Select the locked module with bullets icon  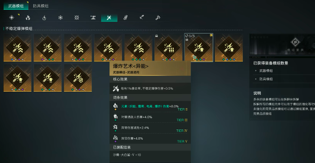168,48
